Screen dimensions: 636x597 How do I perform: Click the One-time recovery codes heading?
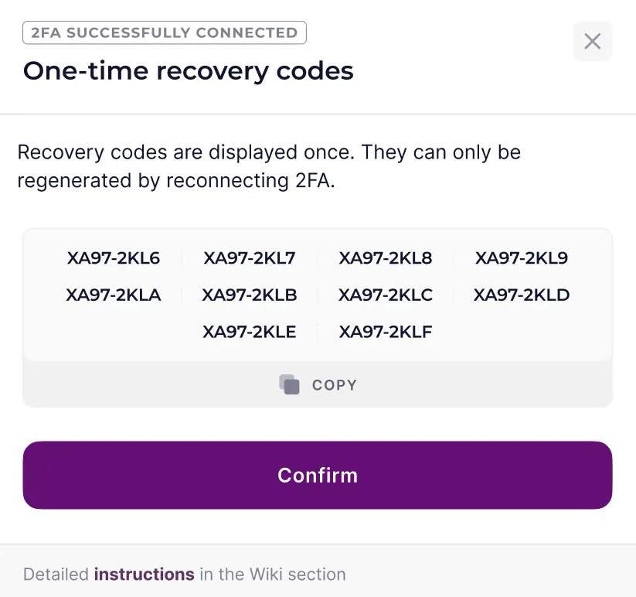coord(188,70)
